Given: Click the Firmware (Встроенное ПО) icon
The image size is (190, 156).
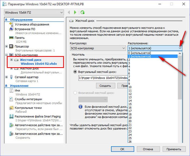Looking at the screenshot, I should click(11, 29).
